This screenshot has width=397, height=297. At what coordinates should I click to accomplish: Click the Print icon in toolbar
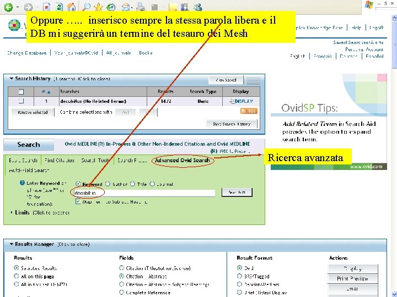click(141, 7)
